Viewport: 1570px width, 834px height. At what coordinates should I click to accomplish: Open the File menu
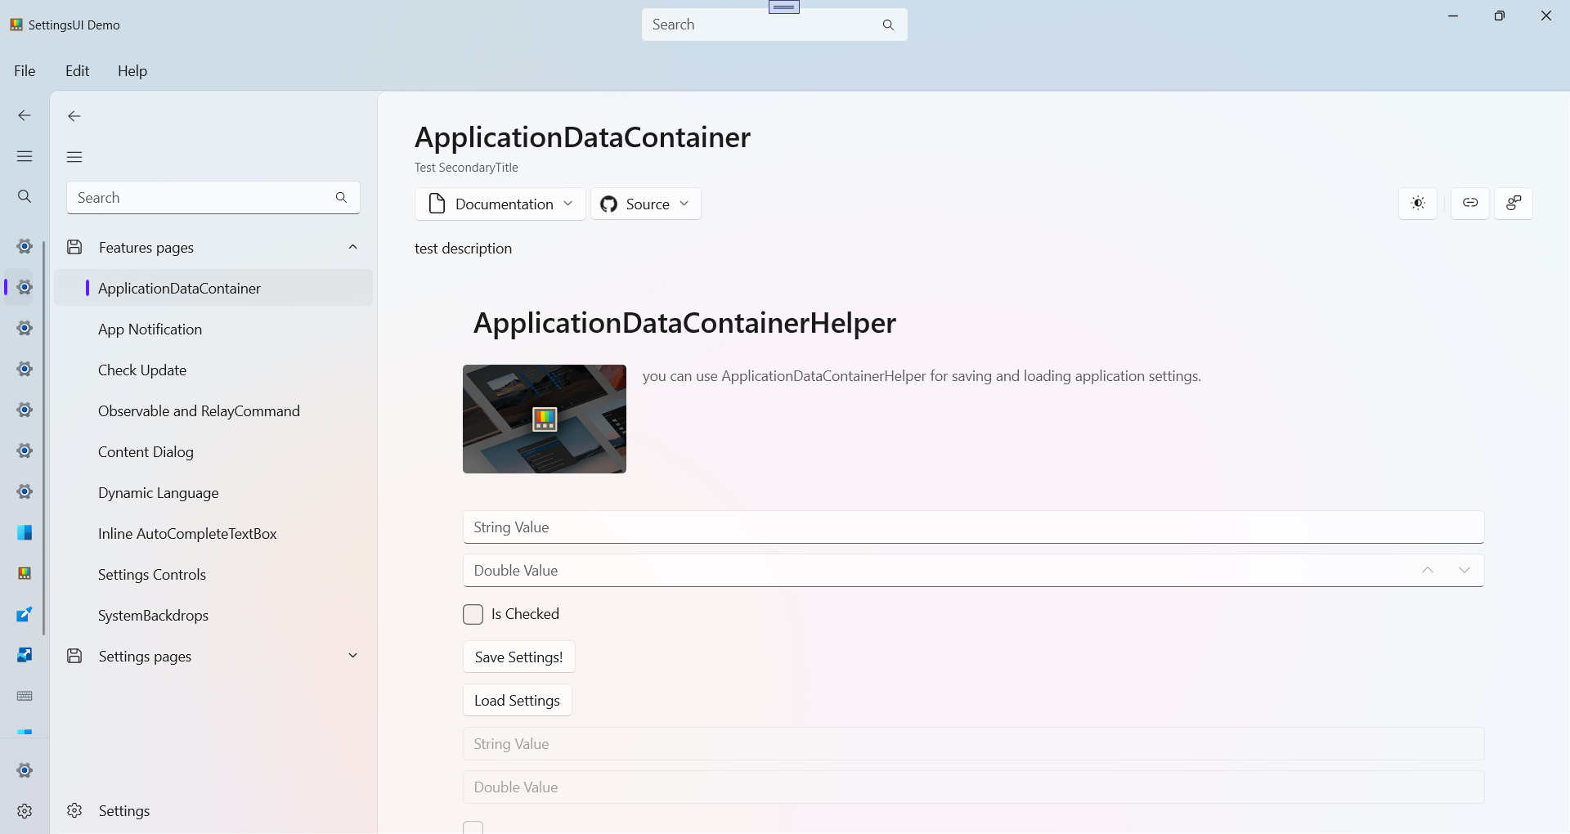[25, 71]
